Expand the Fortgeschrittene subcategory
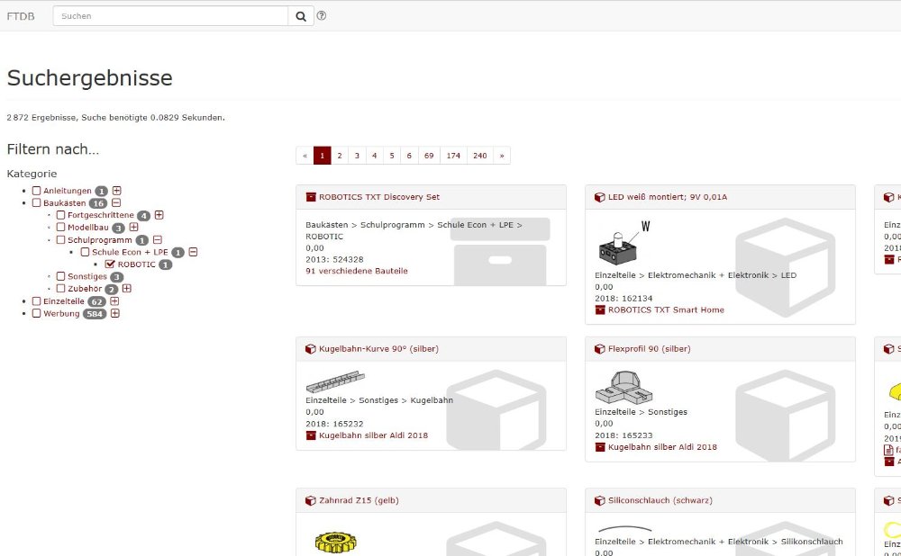The height and width of the screenshot is (556, 901). click(159, 215)
